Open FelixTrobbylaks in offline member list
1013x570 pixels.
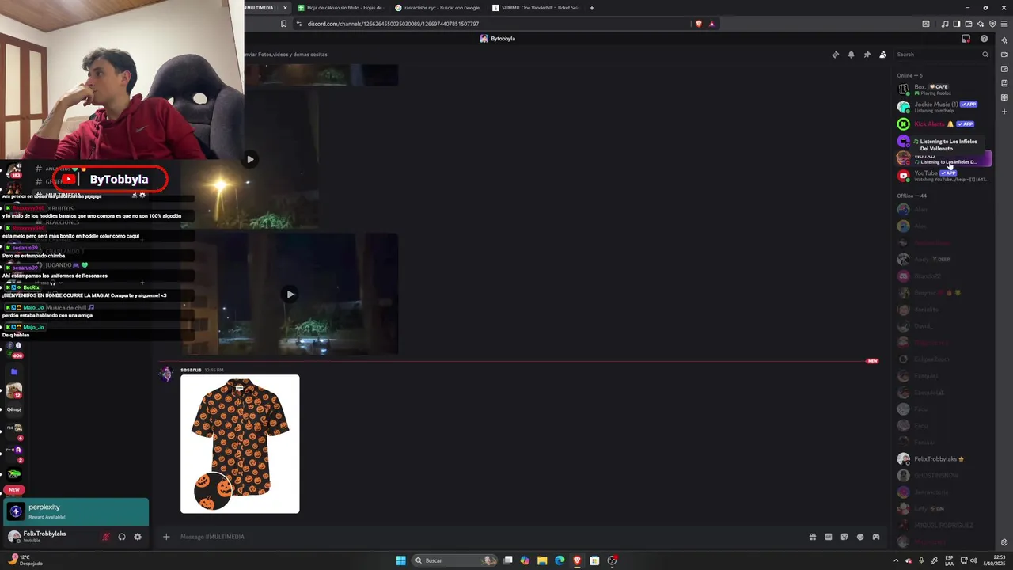(x=942, y=459)
